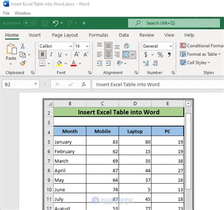Image resolution: width=224 pixels, height=210 pixels.
Task: Apply the Percent Style format
Action: click(x=160, y=55)
